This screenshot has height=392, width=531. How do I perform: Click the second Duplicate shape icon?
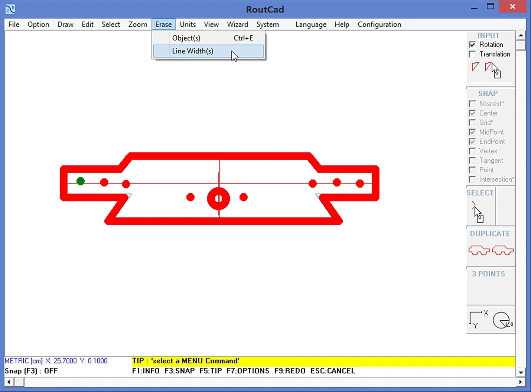coord(503,250)
